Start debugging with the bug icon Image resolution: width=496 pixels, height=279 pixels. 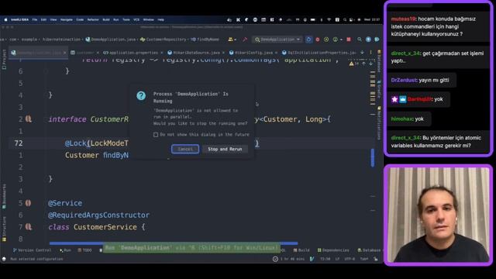[x=318, y=40]
